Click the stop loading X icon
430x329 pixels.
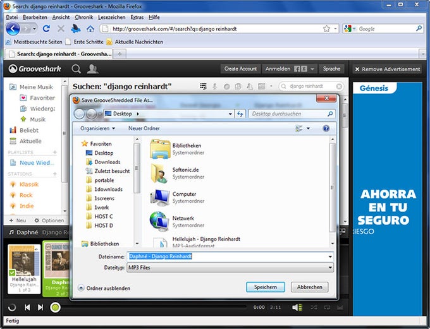pyautogui.click(x=61, y=28)
